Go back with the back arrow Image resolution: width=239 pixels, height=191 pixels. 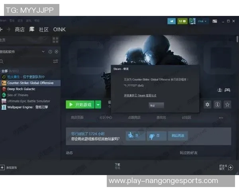[1, 29]
